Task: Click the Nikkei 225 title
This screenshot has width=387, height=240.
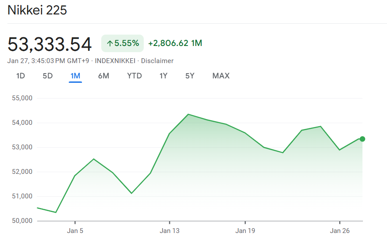Action: pyautogui.click(x=37, y=10)
